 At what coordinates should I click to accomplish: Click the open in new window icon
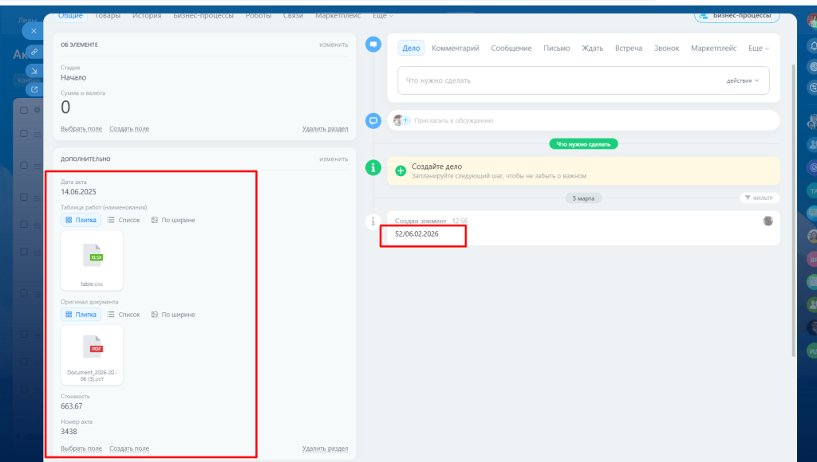coord(34,89)
